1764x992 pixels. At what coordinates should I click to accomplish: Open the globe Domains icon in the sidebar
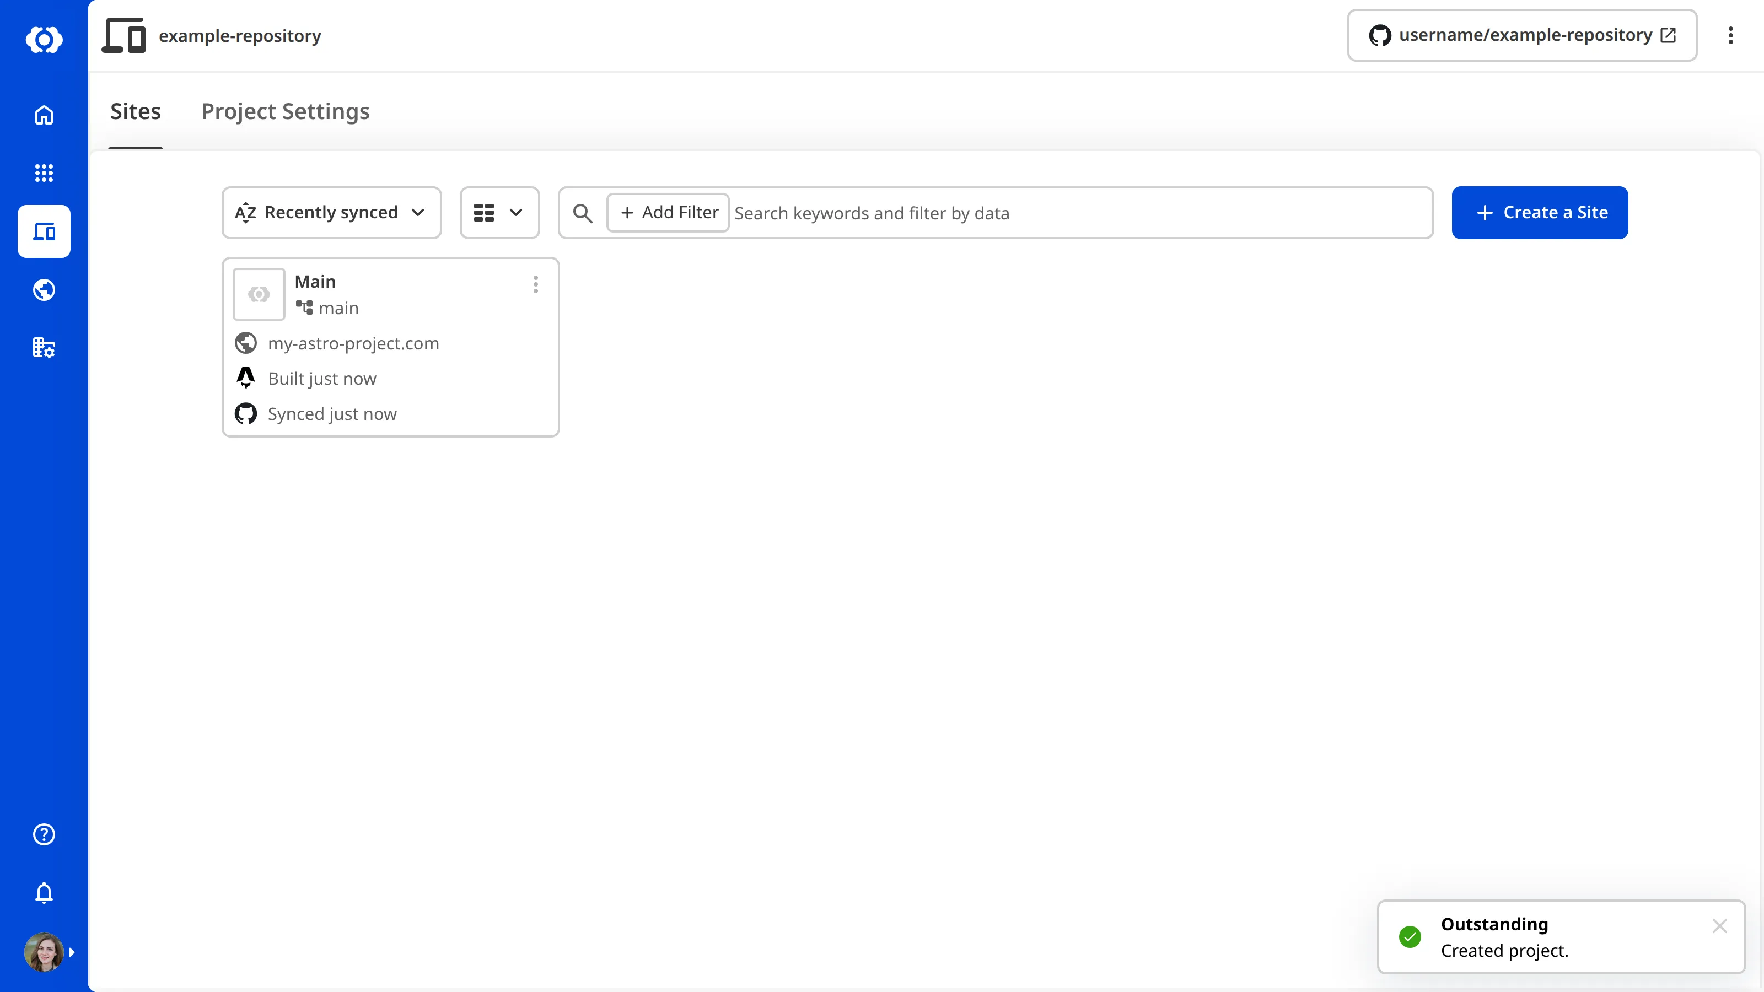coord(44,289)
